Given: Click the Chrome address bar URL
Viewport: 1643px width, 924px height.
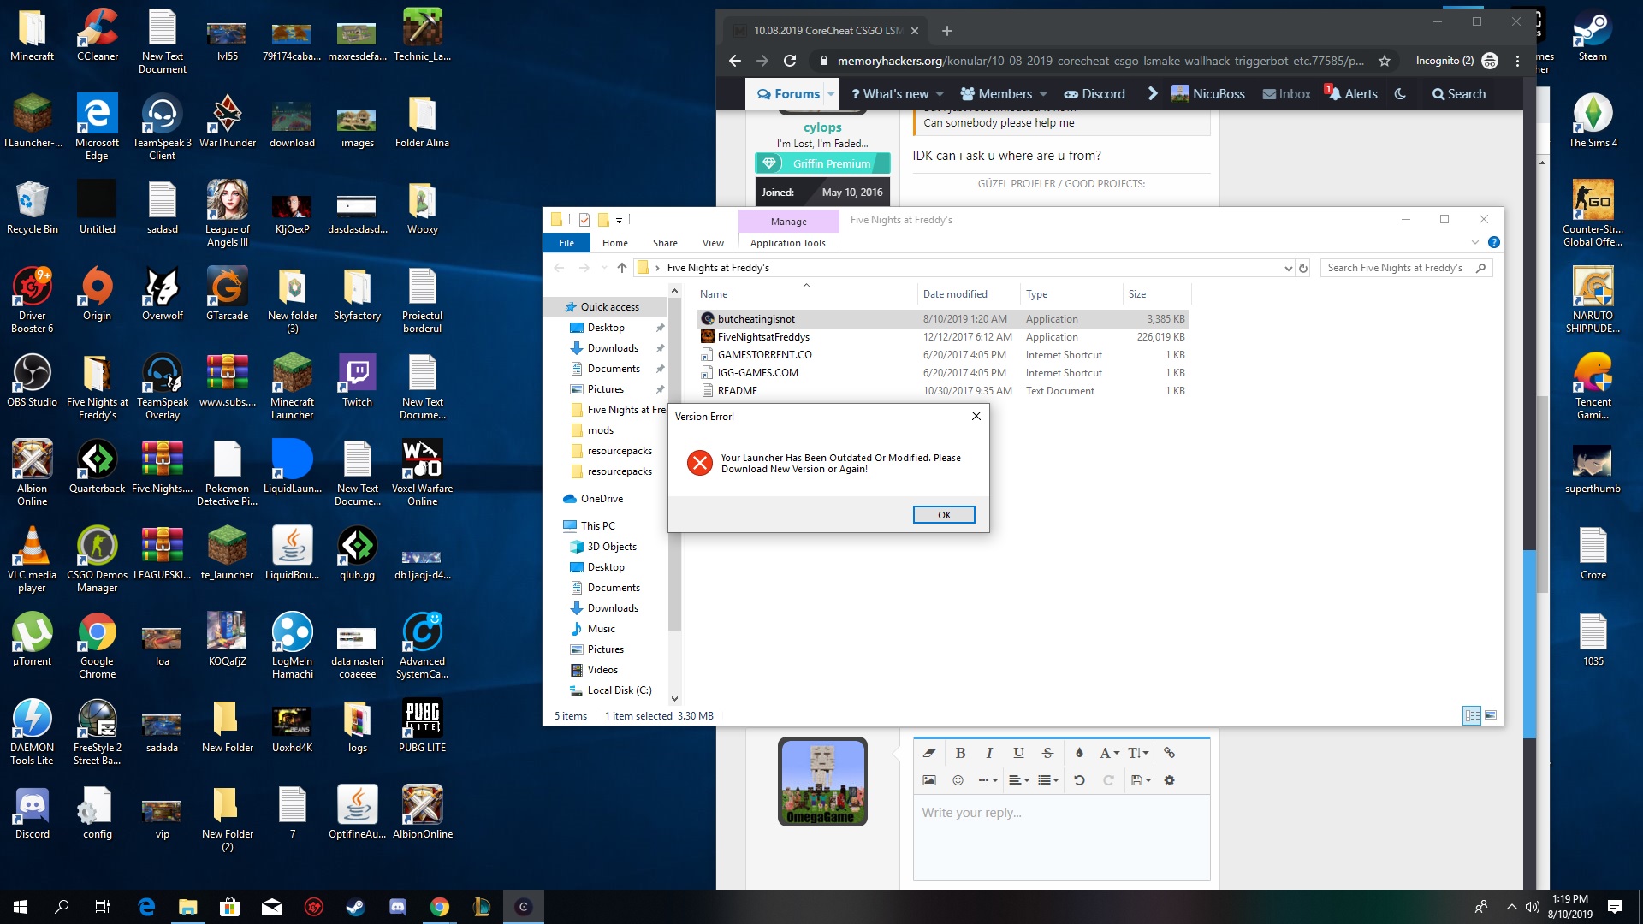Looking at the screenshot, I should pos(1100,61).
